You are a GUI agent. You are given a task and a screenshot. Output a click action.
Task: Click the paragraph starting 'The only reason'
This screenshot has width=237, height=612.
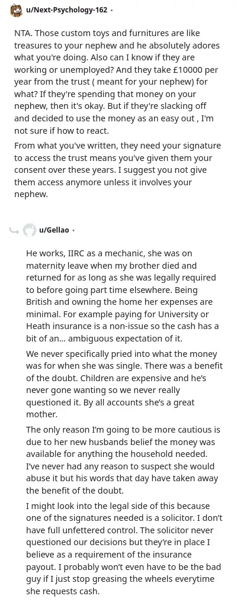pos(123,460)
